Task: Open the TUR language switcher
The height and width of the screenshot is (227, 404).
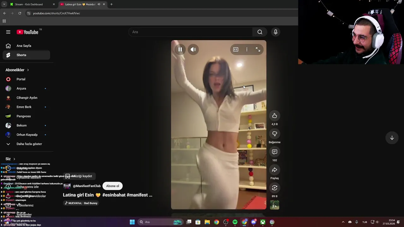Action: (365, 222)
